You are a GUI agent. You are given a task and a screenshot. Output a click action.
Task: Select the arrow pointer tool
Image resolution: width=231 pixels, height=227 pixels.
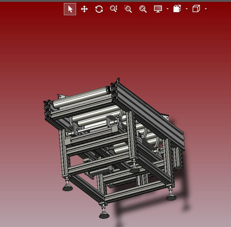tap(70, 9)
